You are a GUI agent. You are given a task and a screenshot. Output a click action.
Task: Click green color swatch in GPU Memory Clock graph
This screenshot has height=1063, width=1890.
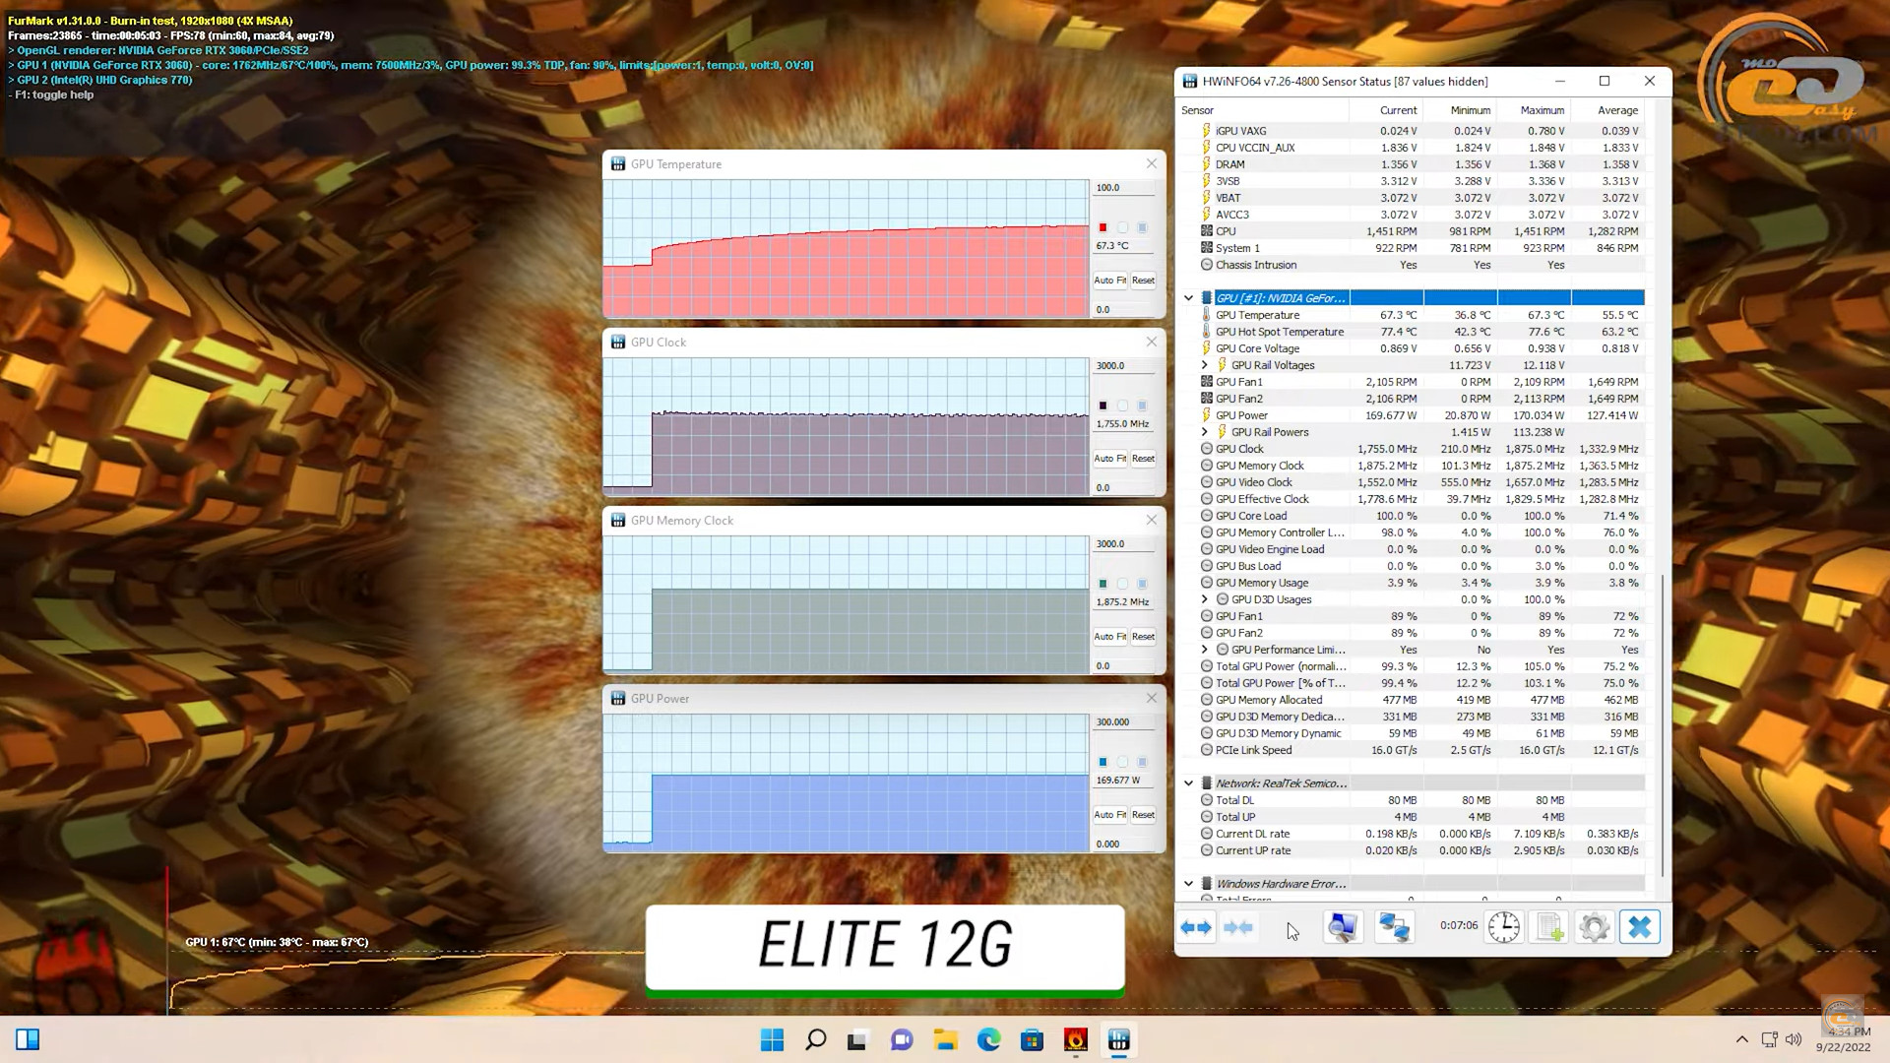(x=1102, y=584)
